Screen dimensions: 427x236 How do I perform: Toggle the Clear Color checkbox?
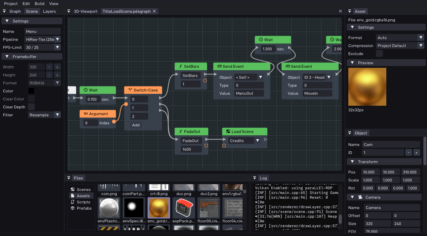31,99
